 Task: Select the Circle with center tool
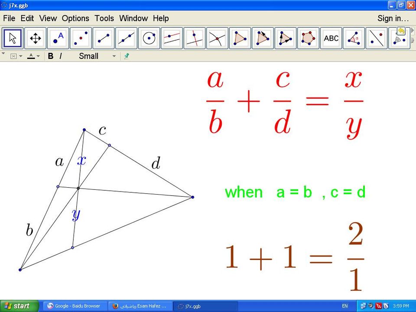pyautogui.click(x=149, y=38)
